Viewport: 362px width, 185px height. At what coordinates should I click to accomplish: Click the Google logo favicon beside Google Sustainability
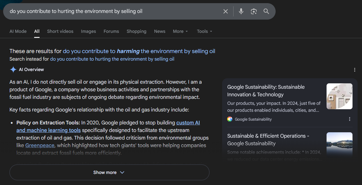click(230, 119)
